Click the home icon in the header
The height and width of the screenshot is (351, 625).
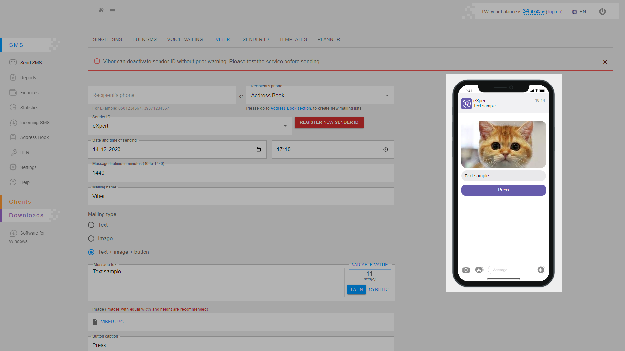tap(101, 10)
